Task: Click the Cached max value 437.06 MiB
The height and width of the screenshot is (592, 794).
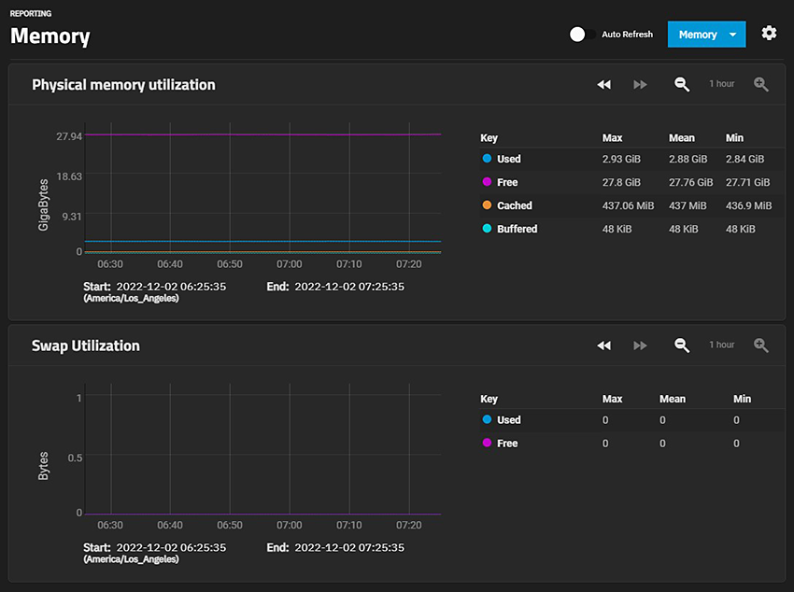Action: [628, 205]
